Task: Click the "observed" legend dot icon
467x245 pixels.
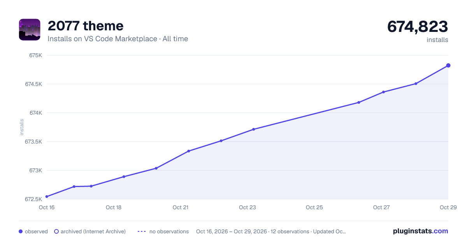Action: (21, 231)
